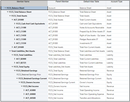Collapse the FCCS_Total Equity node
The image size is (130, 102).
12,67
